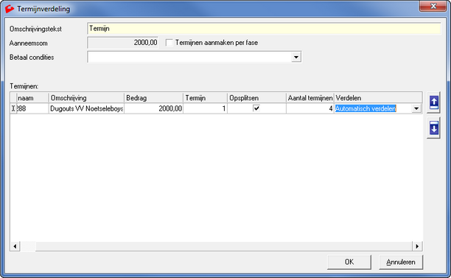Click the Omschrijving column header
This screenshot has height=278, width=451.
point(86,98)
